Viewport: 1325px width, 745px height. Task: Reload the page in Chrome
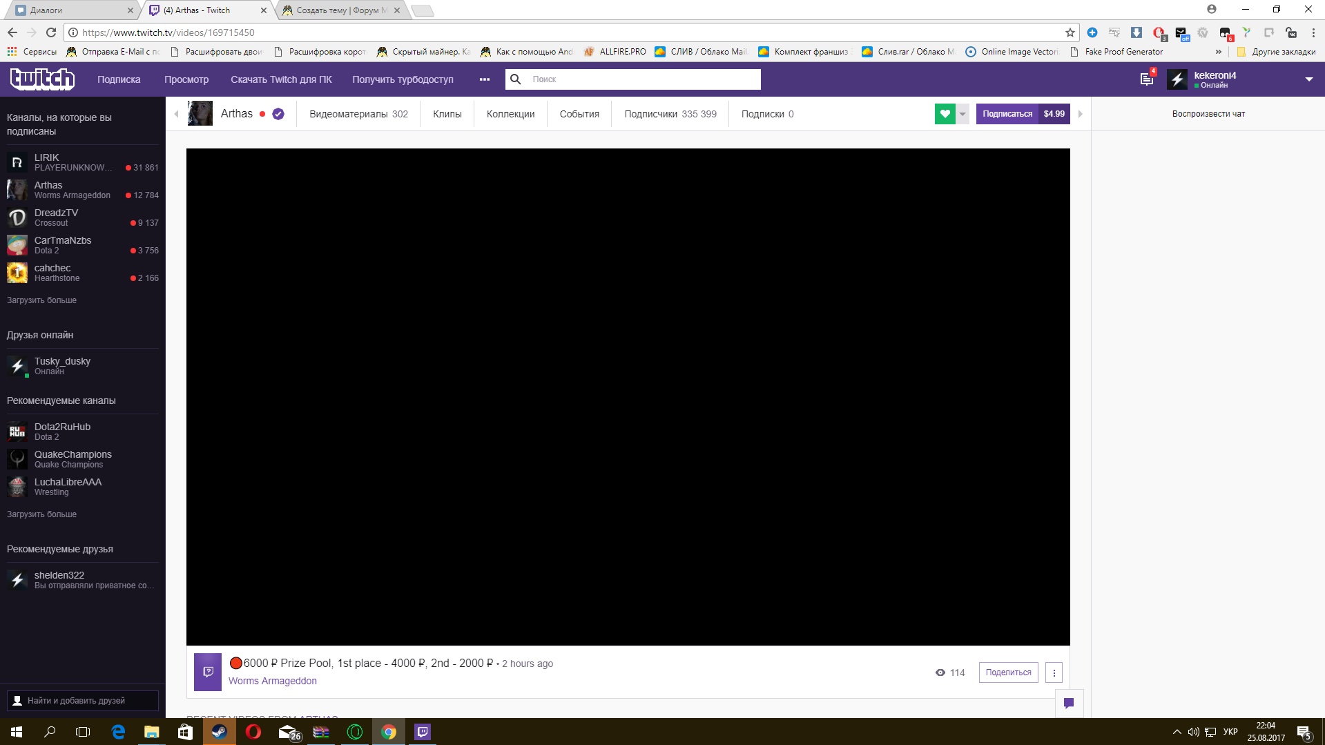coord(51,32)
